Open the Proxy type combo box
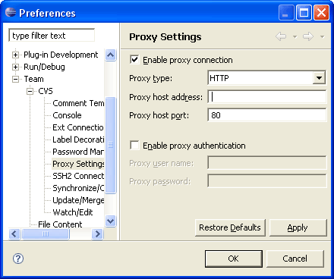This screenshot has height=279, width=334. [x=266, y=78]
